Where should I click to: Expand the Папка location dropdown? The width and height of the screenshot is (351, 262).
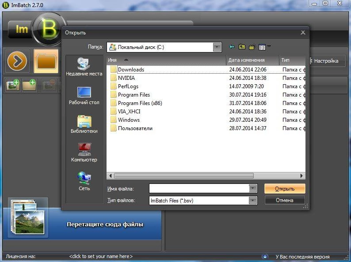pos(217,47)
